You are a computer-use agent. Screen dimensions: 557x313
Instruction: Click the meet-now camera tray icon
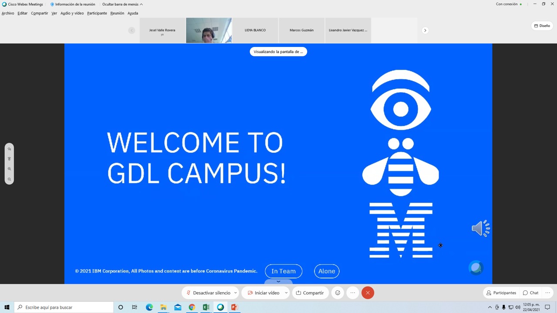pos(497,307)
